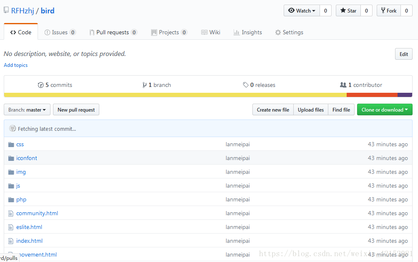
Task: Switch to the Pull requests tab
Action: pos(113,32)
